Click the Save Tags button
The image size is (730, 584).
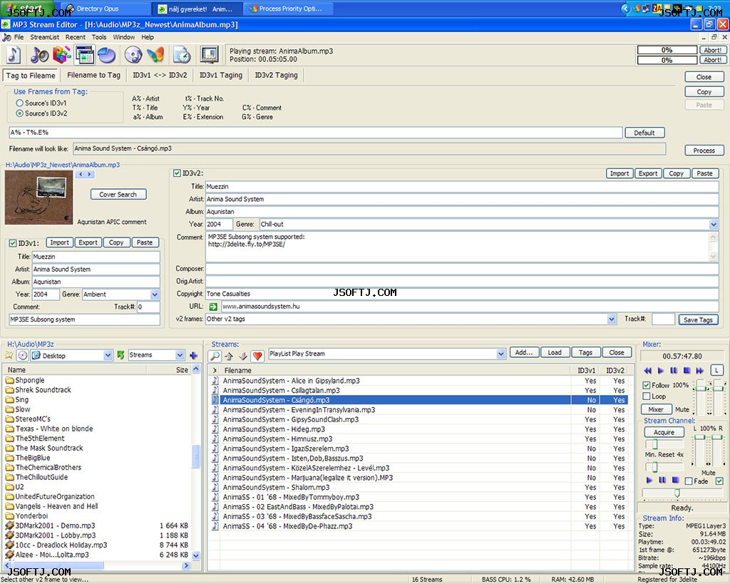(699, 319)
